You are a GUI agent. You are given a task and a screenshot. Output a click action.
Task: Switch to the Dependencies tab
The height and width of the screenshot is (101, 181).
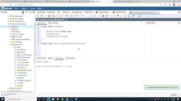click(x=77, y=12)
